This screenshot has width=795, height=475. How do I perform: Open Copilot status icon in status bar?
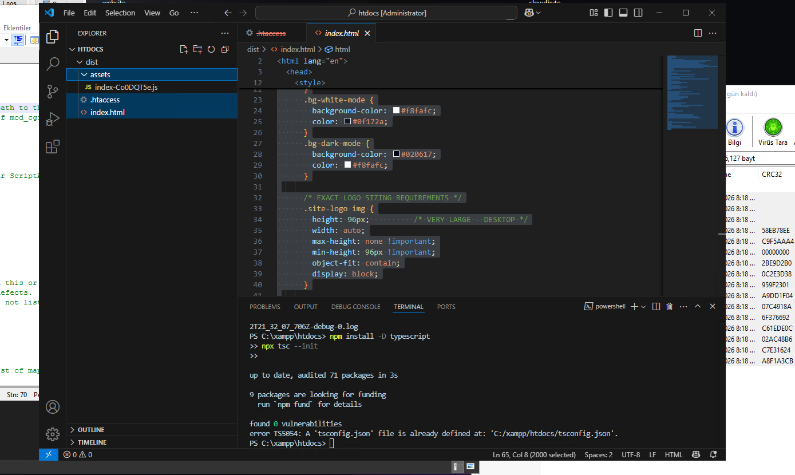(x=696, y=454)
